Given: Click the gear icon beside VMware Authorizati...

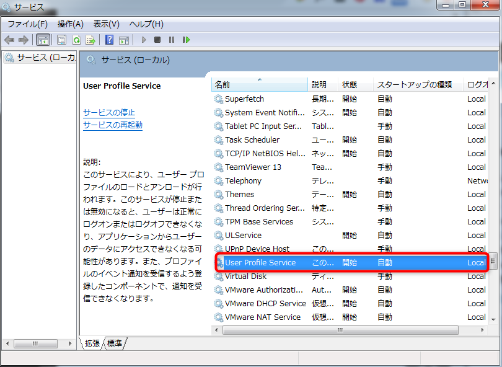Looking at the screenshot, I should [x=218, y=290].
